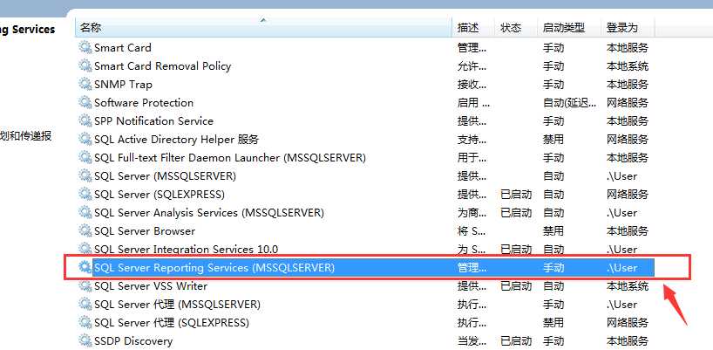Select the SPP Notification Service name
713x350 pixels.
pos(153,121)
